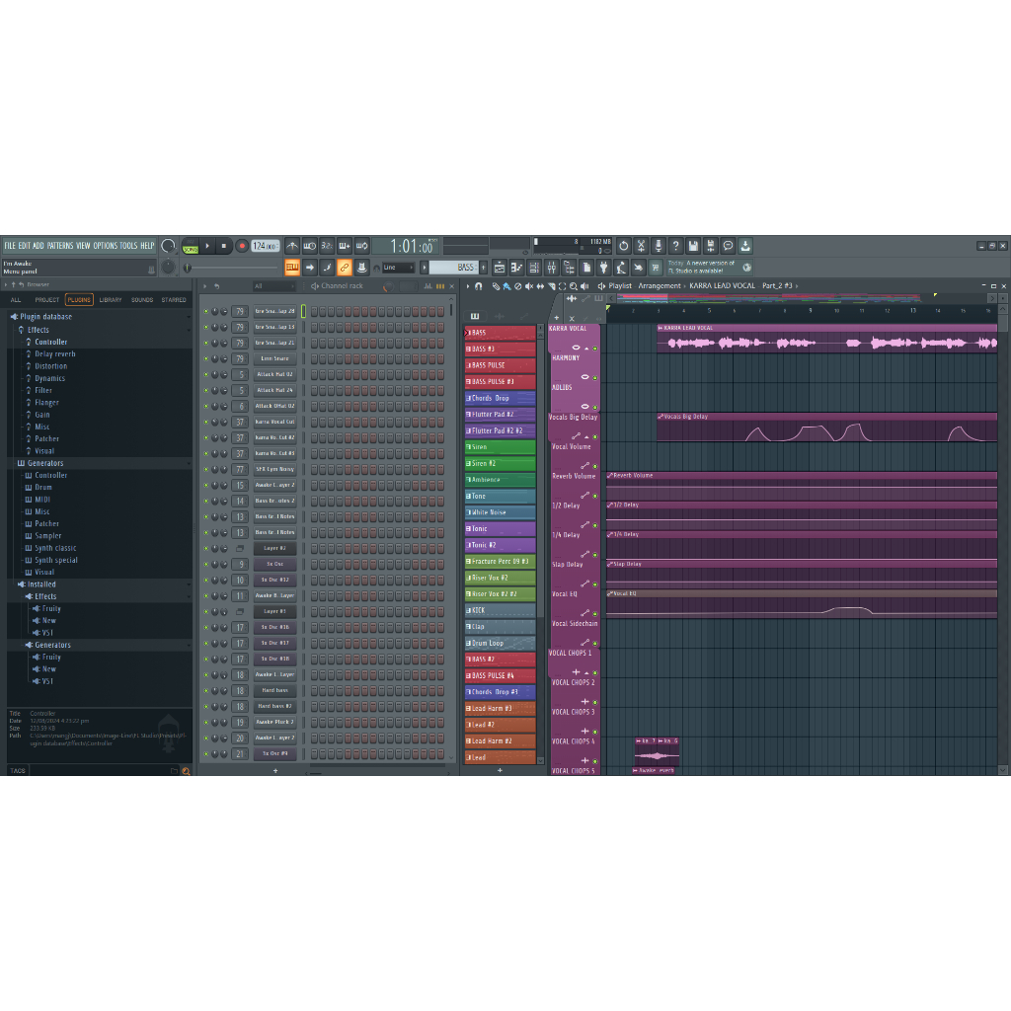
Task: Click the microphone recording icon
Action: 658,246
